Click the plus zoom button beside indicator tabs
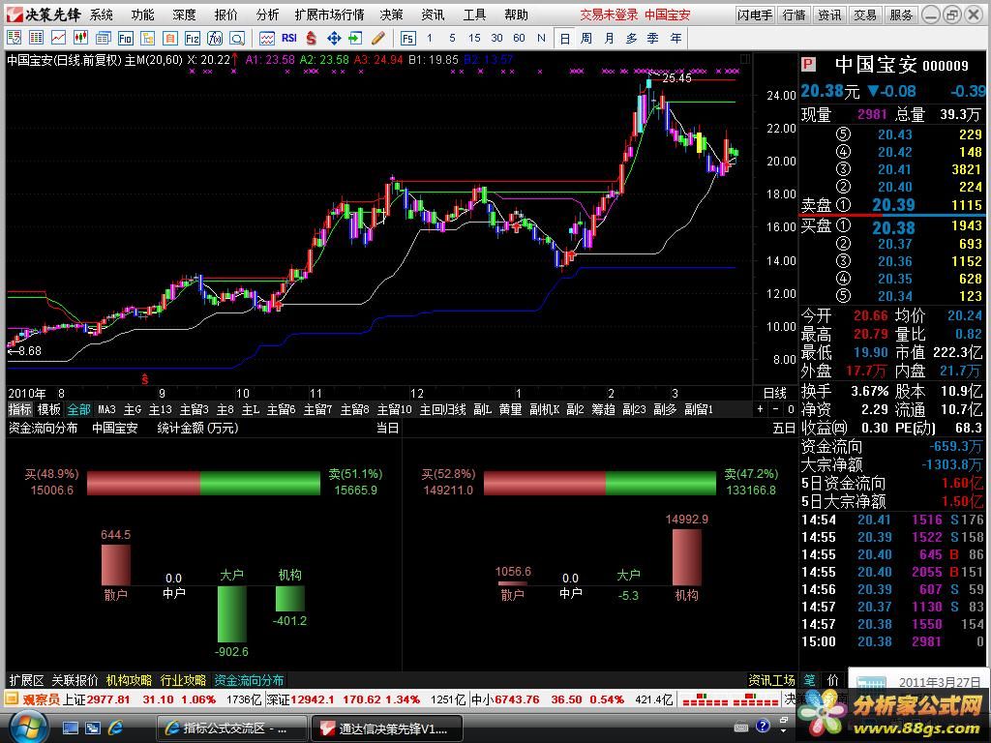The height and width of the screenshot is (743, 991). (x=761, y=409)
